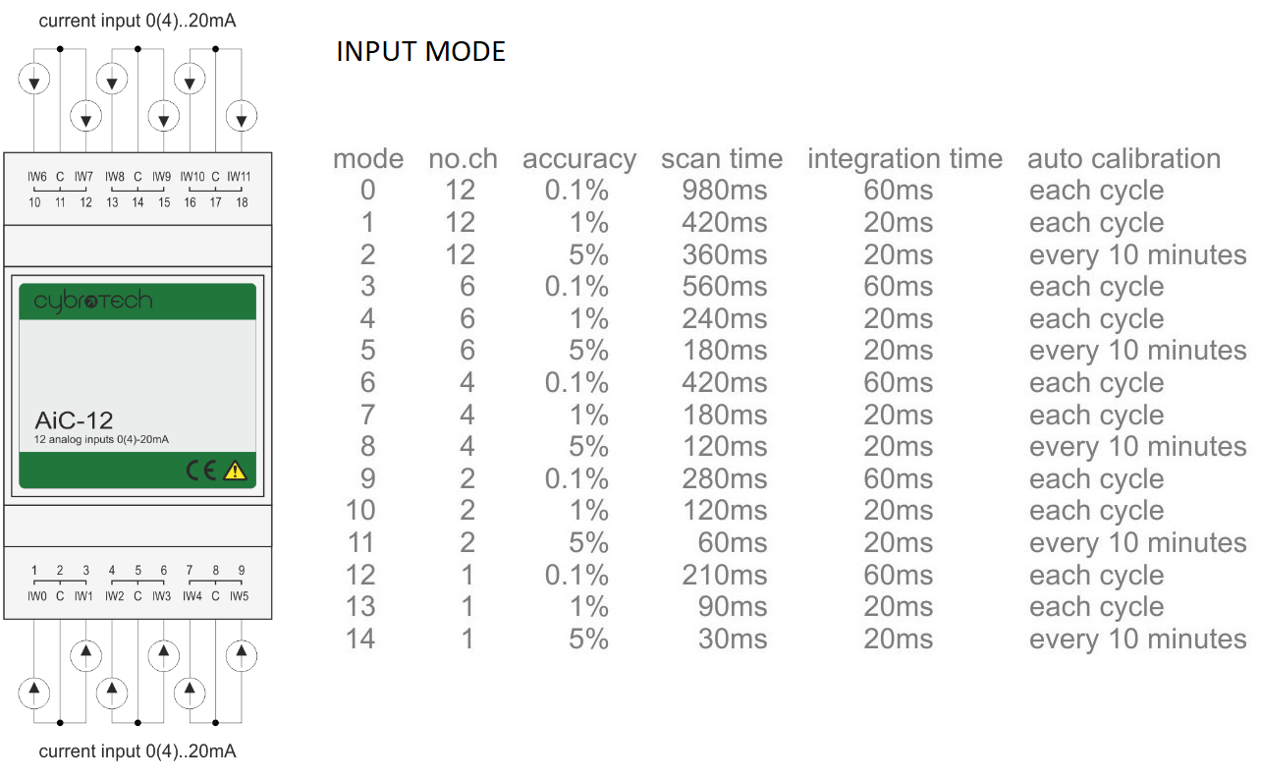Click the yellow warning triangle icon
This screenshot has width=1261, height=778.
[x=235, y=471]
